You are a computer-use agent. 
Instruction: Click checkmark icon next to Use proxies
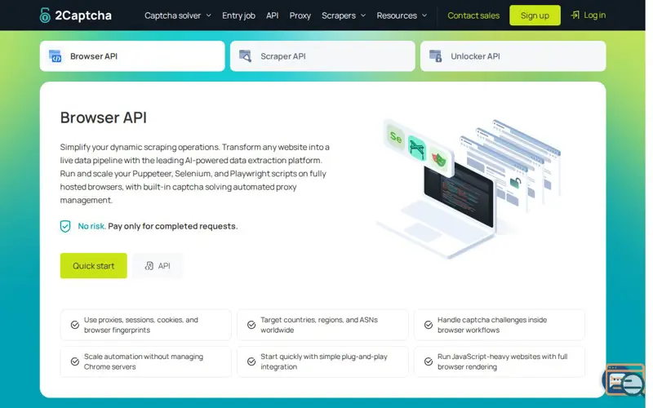[x=75, y=325]
